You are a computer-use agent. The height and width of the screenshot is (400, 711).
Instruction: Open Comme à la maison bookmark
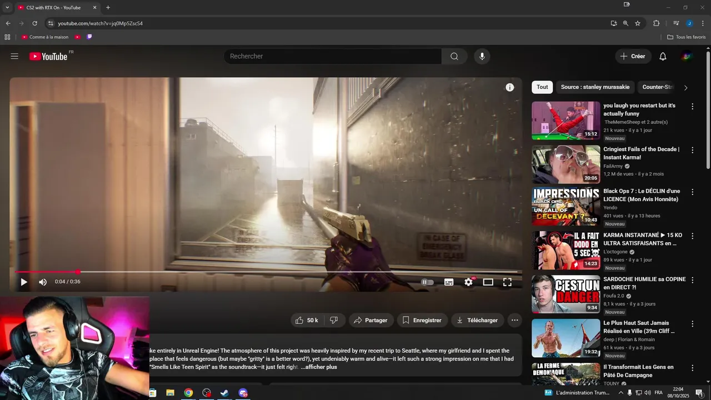45,37
